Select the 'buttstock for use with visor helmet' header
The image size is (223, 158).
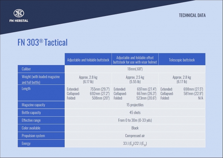pos(135,62)
